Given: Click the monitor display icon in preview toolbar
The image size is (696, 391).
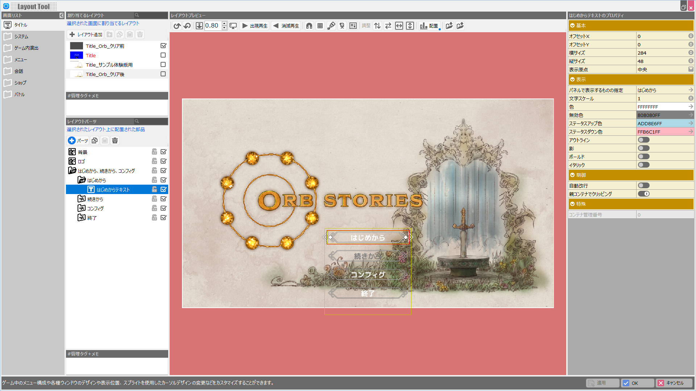Looking at the screenshot, I should click(233, 26).
